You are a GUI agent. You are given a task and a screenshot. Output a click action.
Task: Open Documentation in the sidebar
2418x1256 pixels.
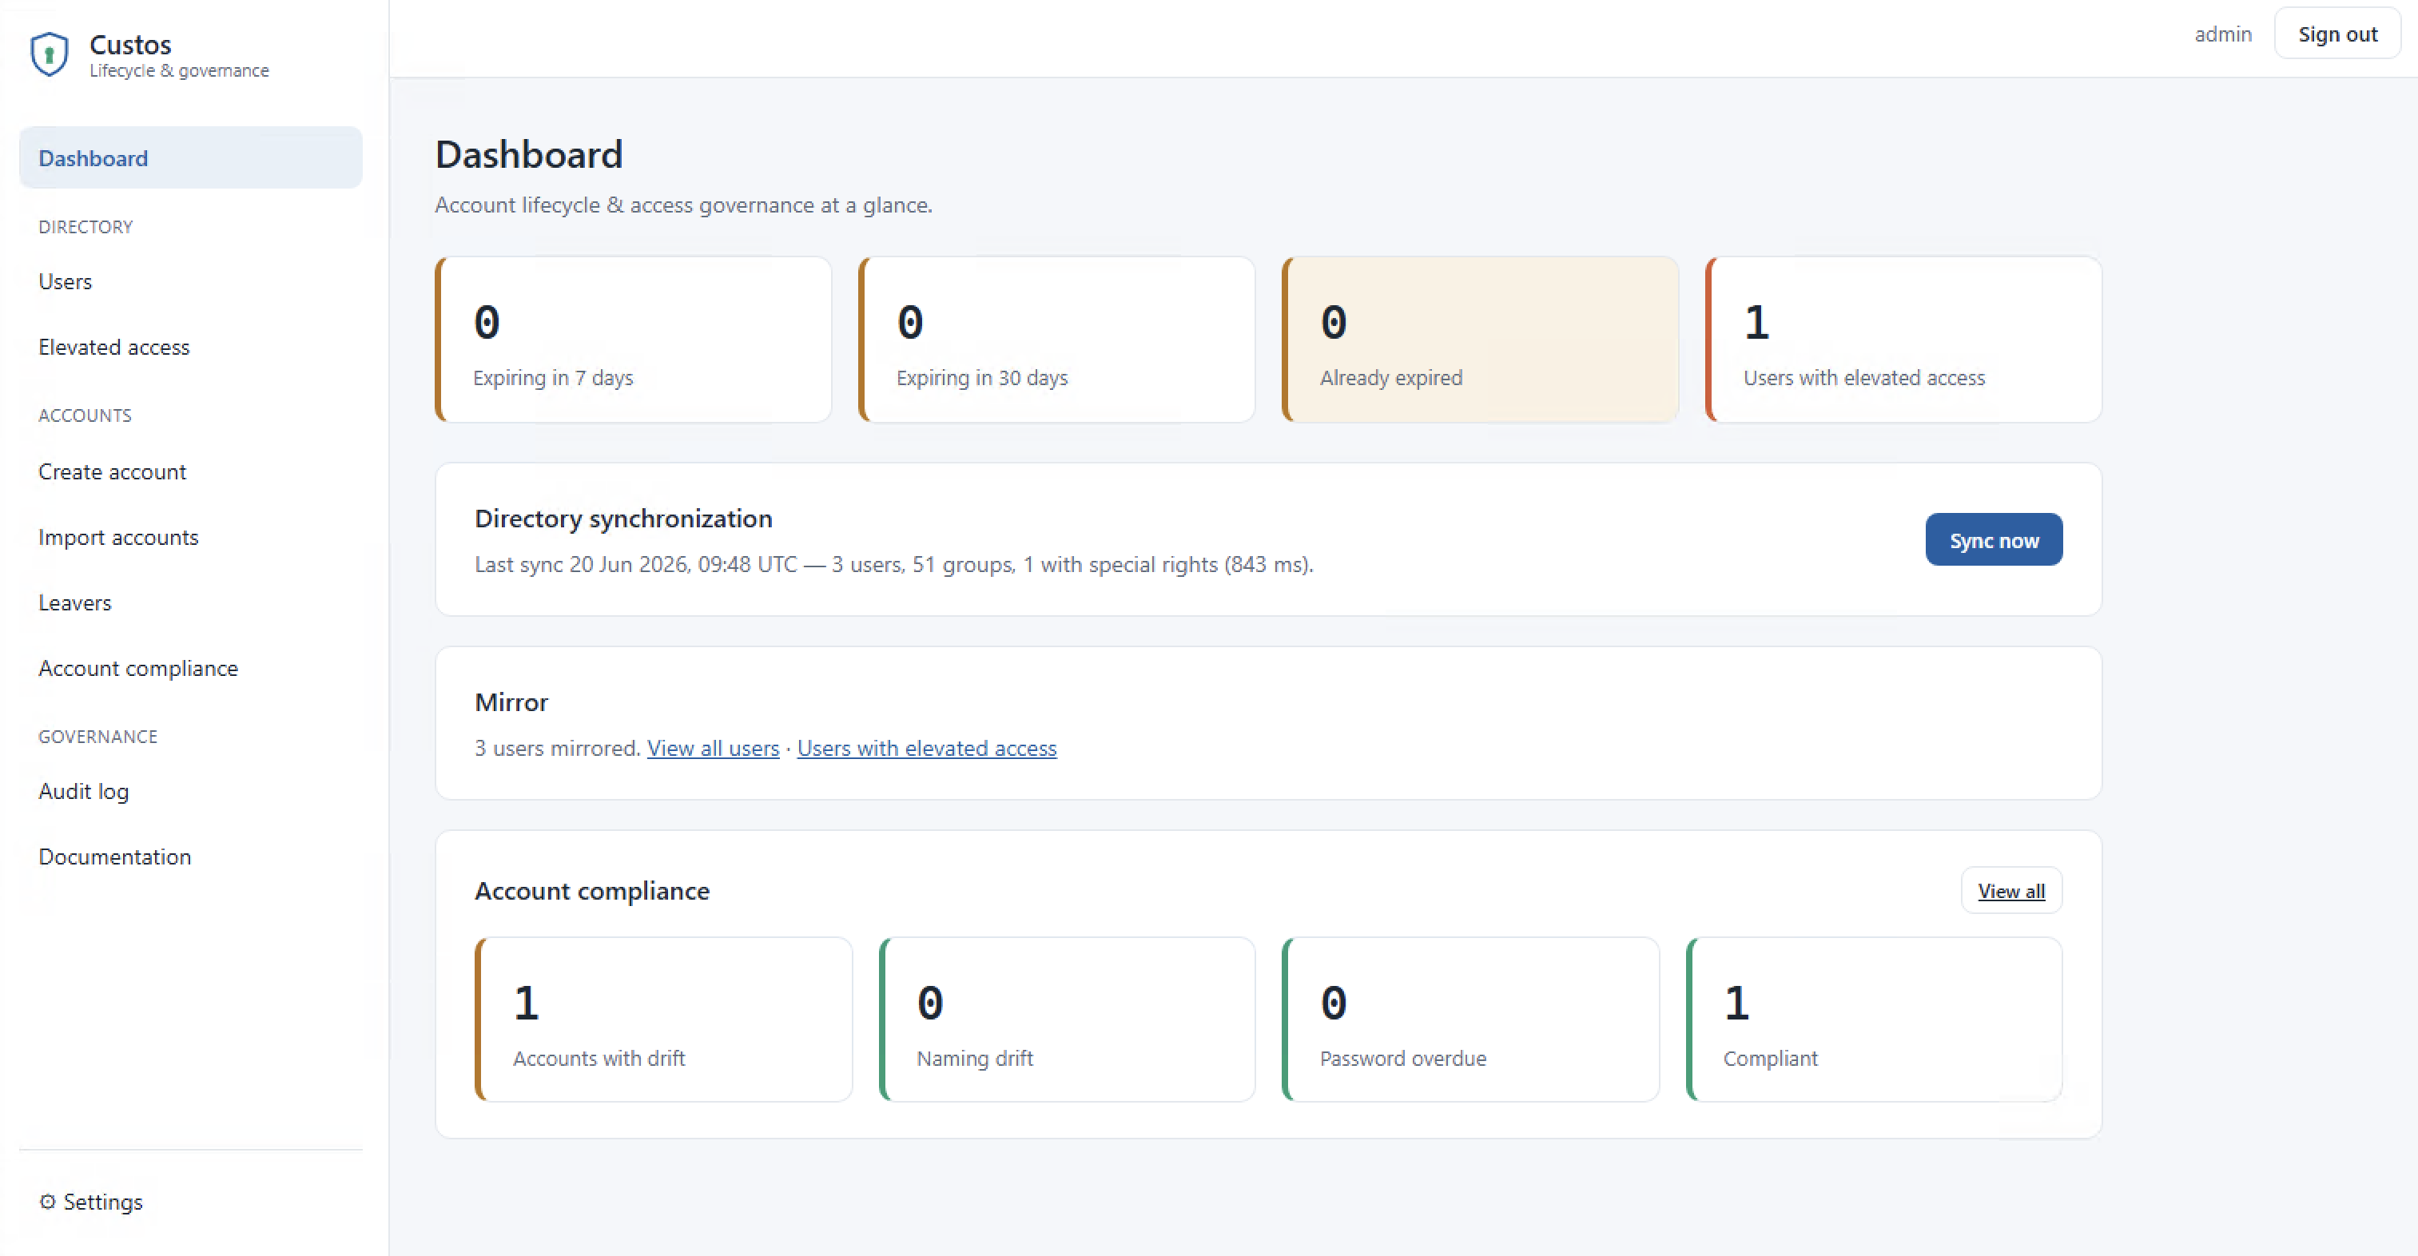(114, 857)
